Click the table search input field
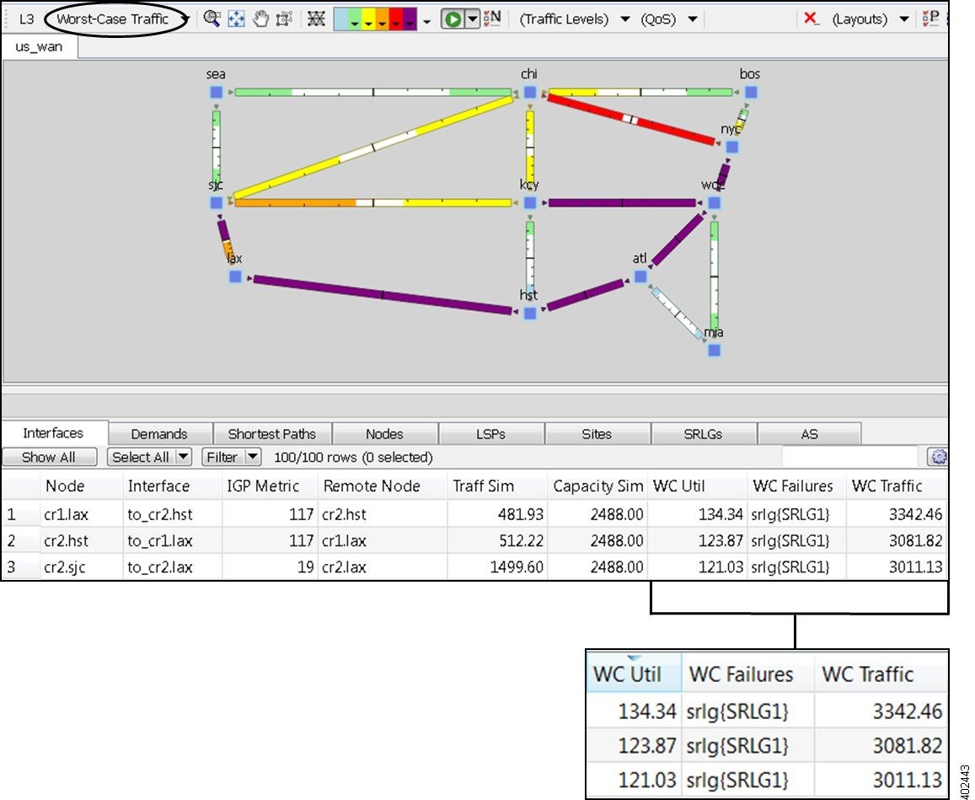Viewport: 975px width, 800px height. tap(850, 457)
